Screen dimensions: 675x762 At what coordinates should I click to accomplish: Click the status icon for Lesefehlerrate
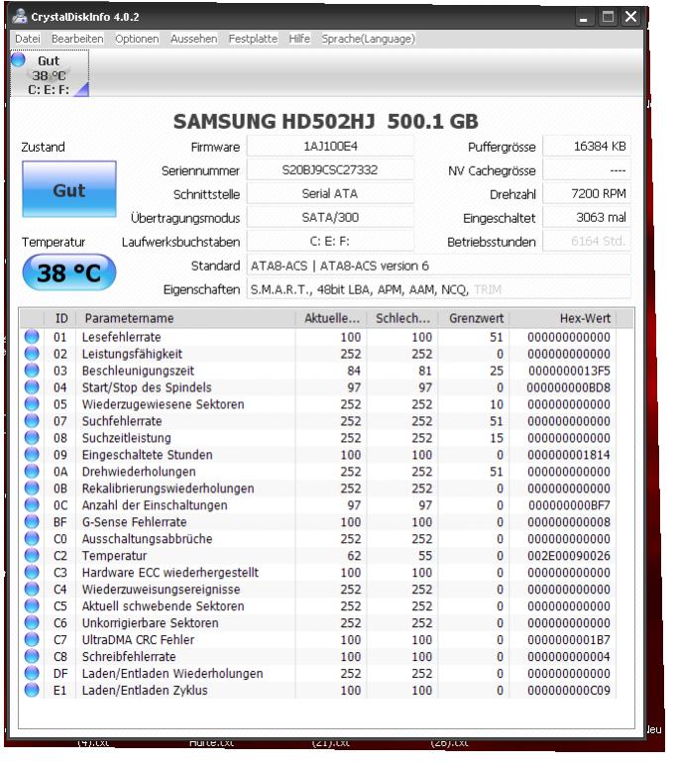32,336
